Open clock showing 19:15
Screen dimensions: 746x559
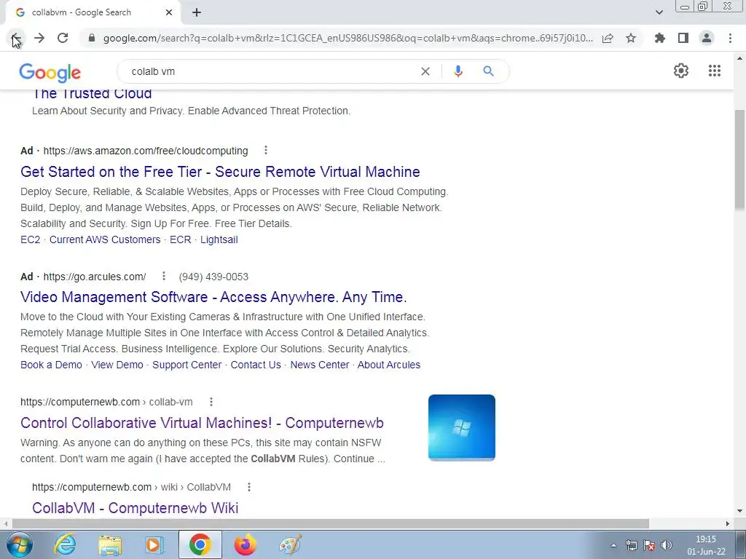click(x=706, y=545)
